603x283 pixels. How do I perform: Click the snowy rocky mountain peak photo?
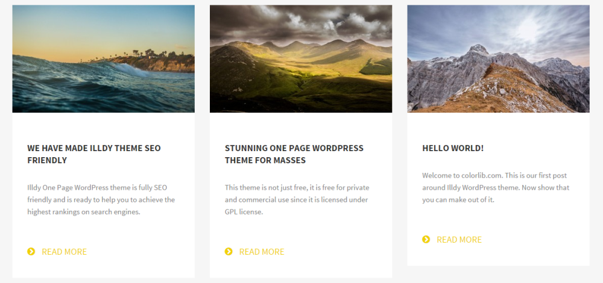pyautogui.click(x=498, y=58)
